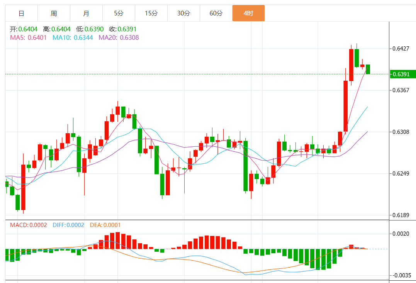Open the 60分 timeframe tab
The image size is (416, 283).
[x=216, y=13]
